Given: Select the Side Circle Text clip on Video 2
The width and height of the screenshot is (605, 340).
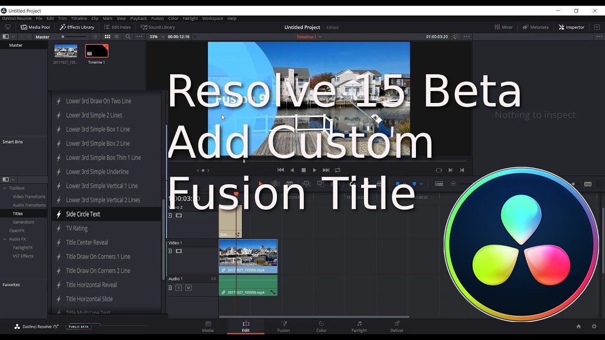Looking at the screenshot, I should pyautogui.click(x=230, y=221).
